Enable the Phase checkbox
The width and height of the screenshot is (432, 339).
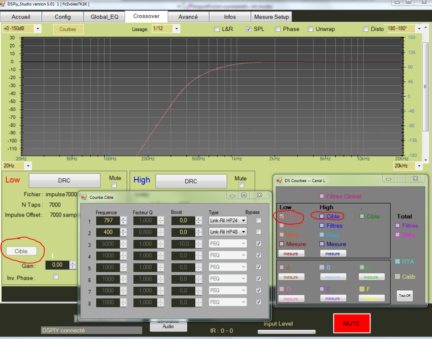click(278, 29)
